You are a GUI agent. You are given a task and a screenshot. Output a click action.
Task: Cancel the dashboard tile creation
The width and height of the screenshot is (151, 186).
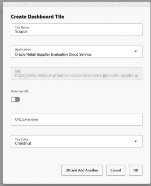click(116, 170)
